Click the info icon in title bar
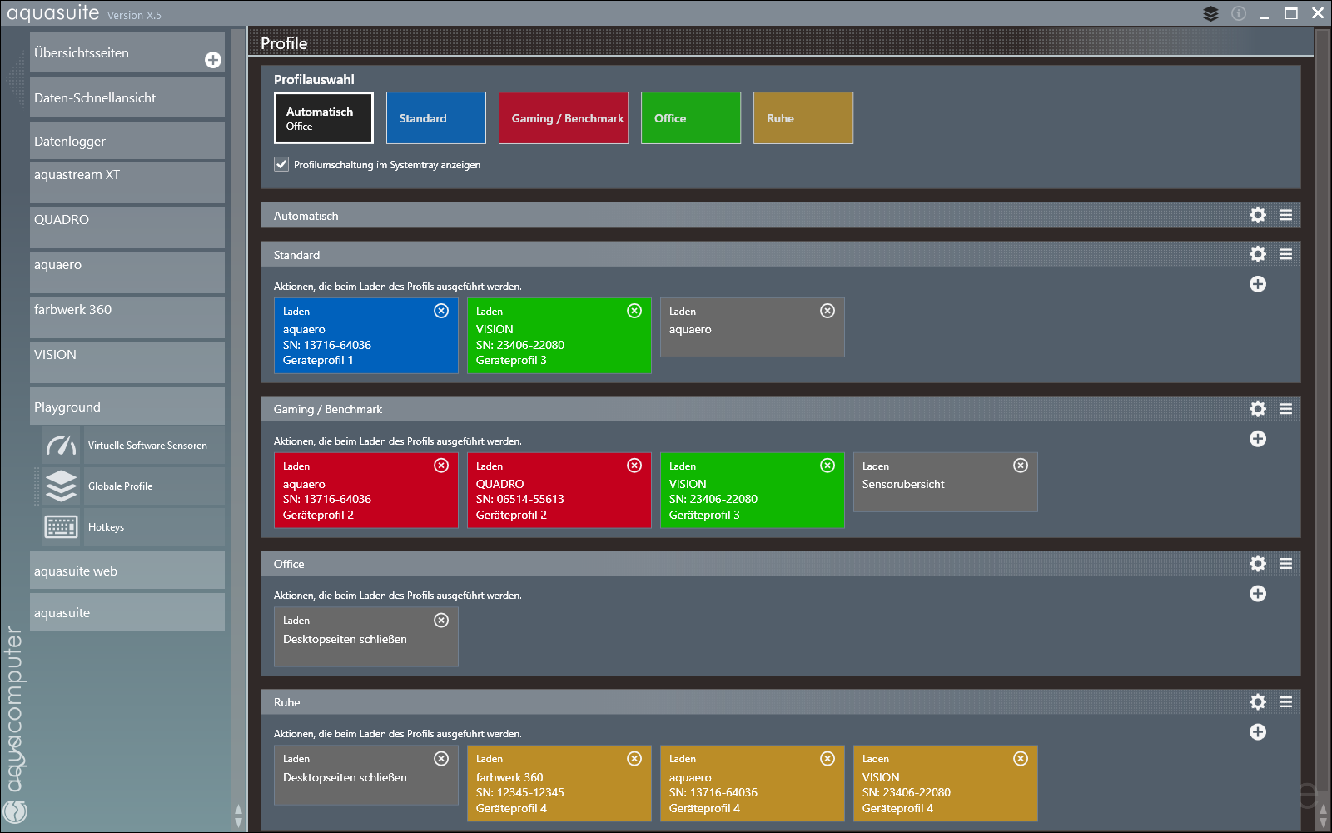 [x=1239, y=13]
